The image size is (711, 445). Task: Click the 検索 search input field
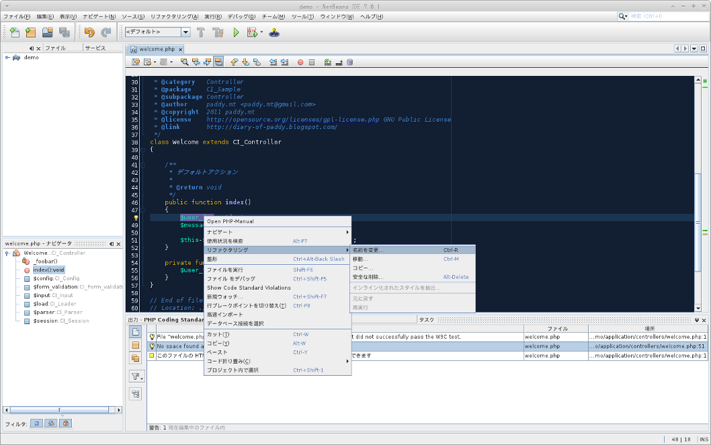[669, 16]
